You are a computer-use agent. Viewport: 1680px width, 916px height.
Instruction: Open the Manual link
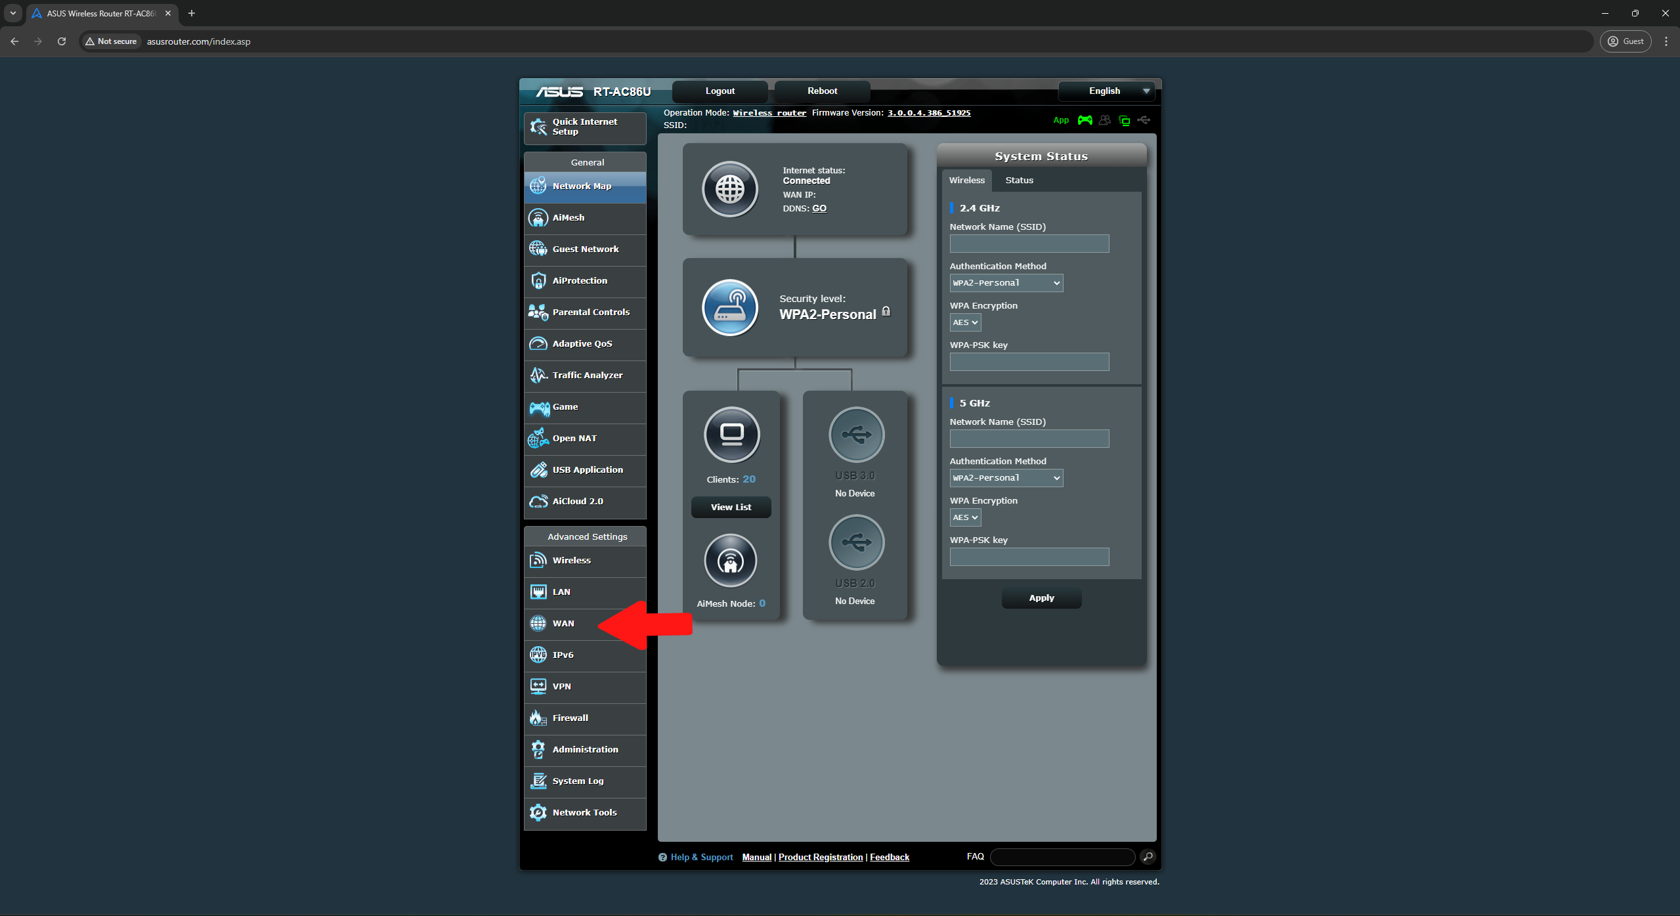pos(756,857)
